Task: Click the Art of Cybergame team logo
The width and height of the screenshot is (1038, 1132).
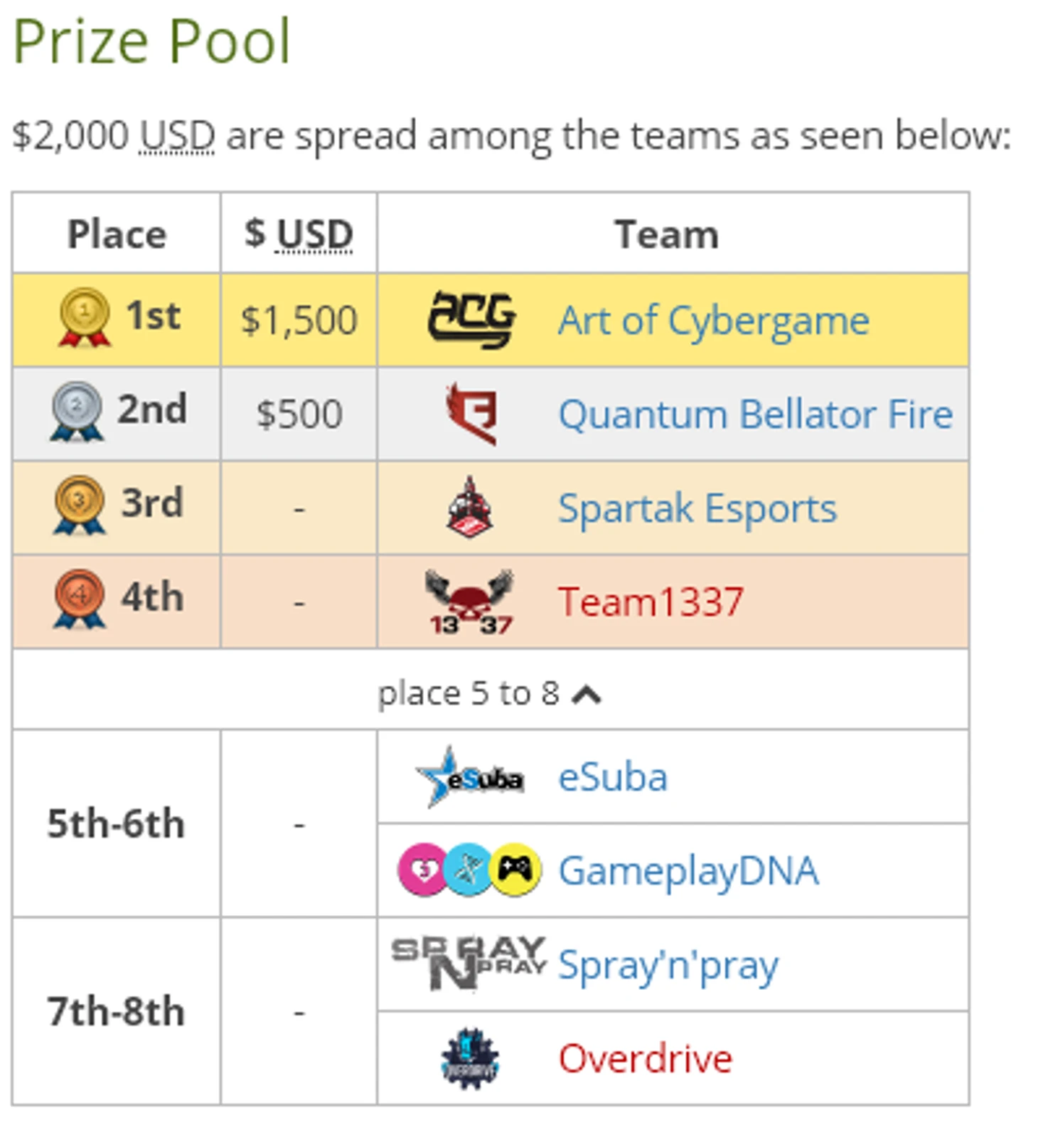Action: point(471,320)
